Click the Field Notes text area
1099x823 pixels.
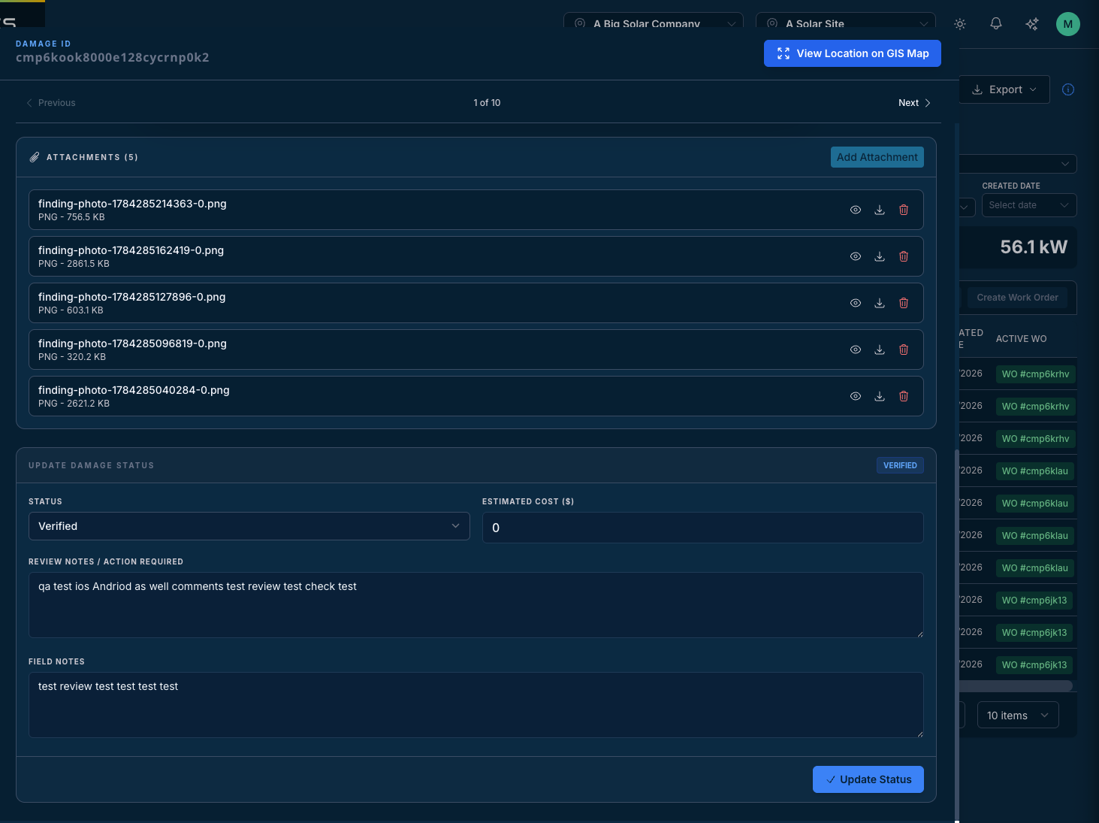[476, 705]
